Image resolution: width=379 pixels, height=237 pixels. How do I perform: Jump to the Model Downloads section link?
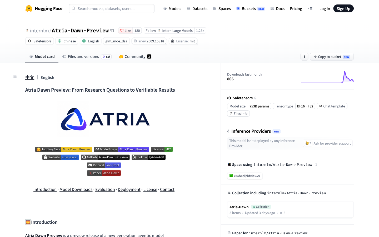[x=76, y=189]
